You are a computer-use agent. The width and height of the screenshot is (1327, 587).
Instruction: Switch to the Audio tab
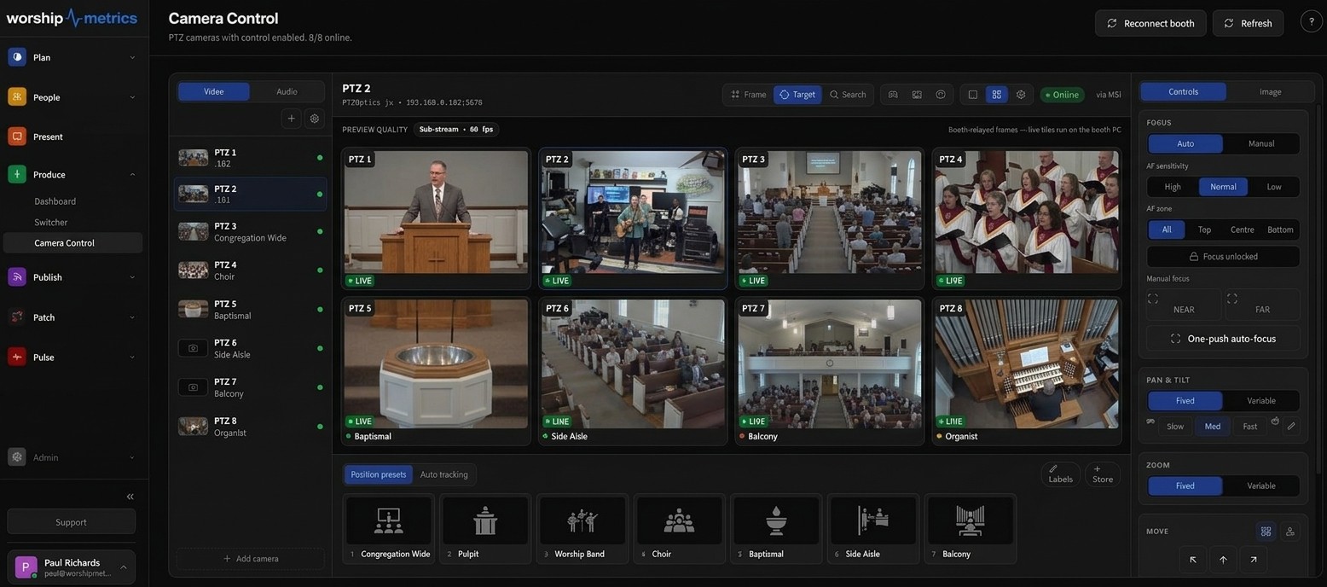(x=287, y=91)
